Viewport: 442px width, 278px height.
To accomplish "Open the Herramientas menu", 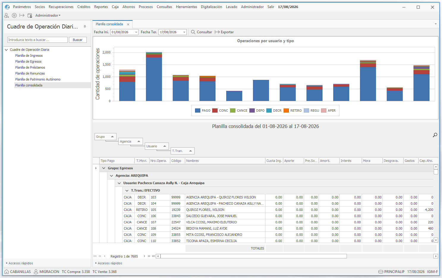I will [x=186, y=7].
